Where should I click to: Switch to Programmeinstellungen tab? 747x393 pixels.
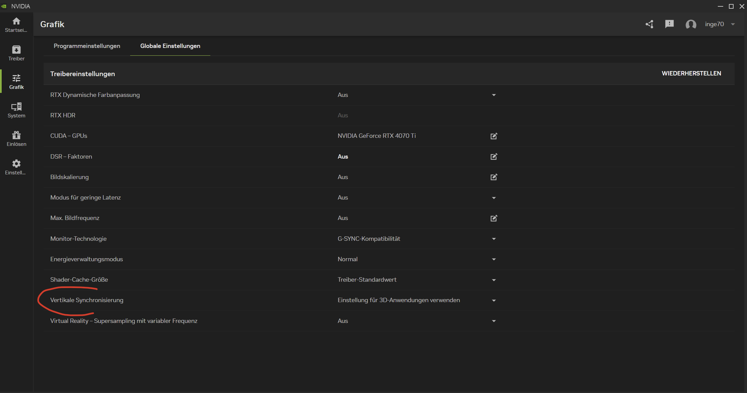coord(87,46)
